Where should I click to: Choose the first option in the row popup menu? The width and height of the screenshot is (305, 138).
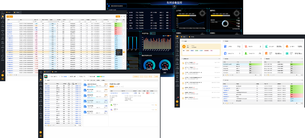click(119, 50)
